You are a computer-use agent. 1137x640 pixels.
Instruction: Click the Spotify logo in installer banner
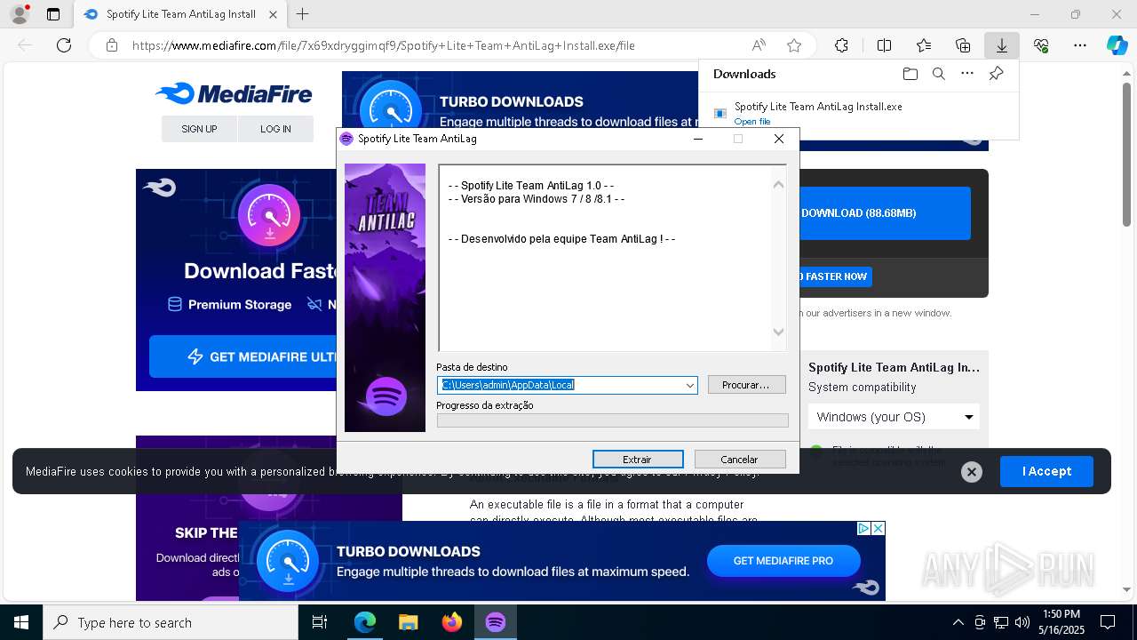tap(386, 396)
